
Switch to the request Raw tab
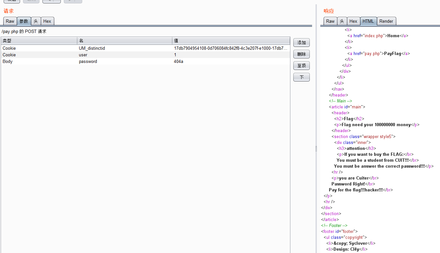(x=10, y=21)
